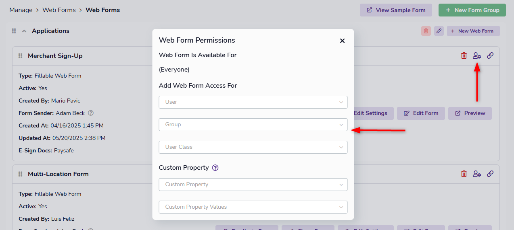Open the Group dropdown
The image size is (514, 230).
point(253,125)
